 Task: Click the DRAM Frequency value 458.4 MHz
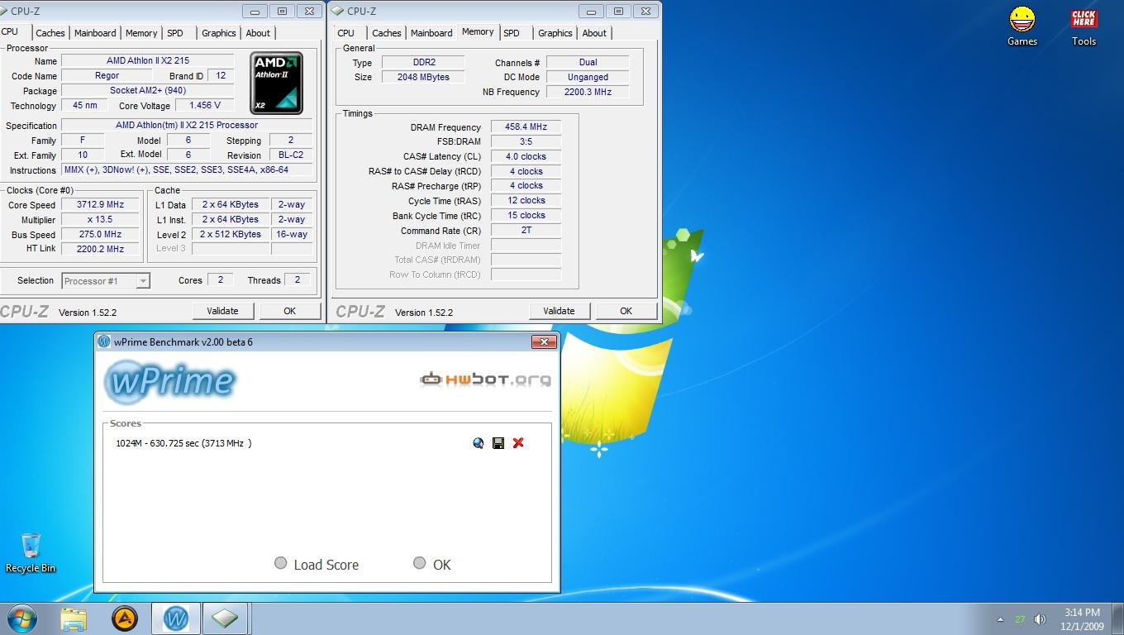(x=526, y=127)
